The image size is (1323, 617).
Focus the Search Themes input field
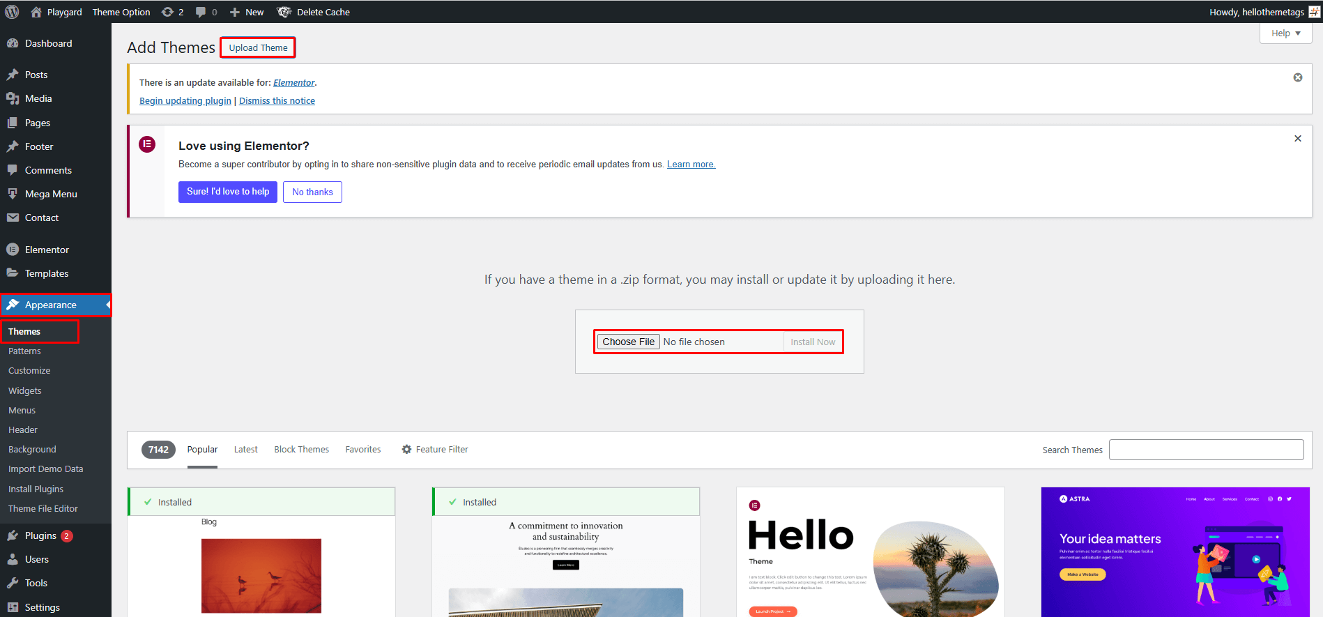click(1206, 450)
